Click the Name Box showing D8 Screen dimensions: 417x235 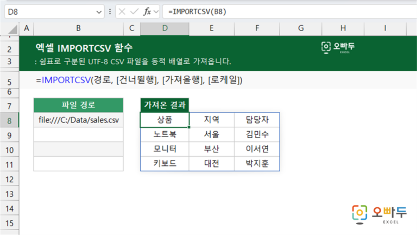coord(50,12)
